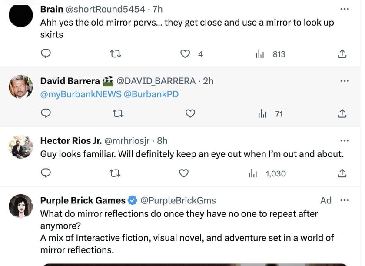Screen dimensions: 365x266
Task: Open more options on David Barrera's tweet
Action: point(345,81)
